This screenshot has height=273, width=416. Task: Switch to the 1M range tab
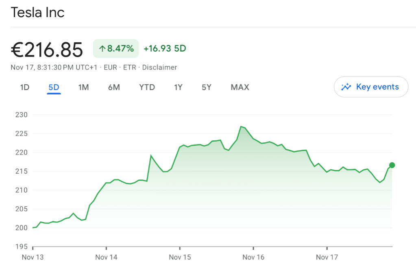(83, 87)
